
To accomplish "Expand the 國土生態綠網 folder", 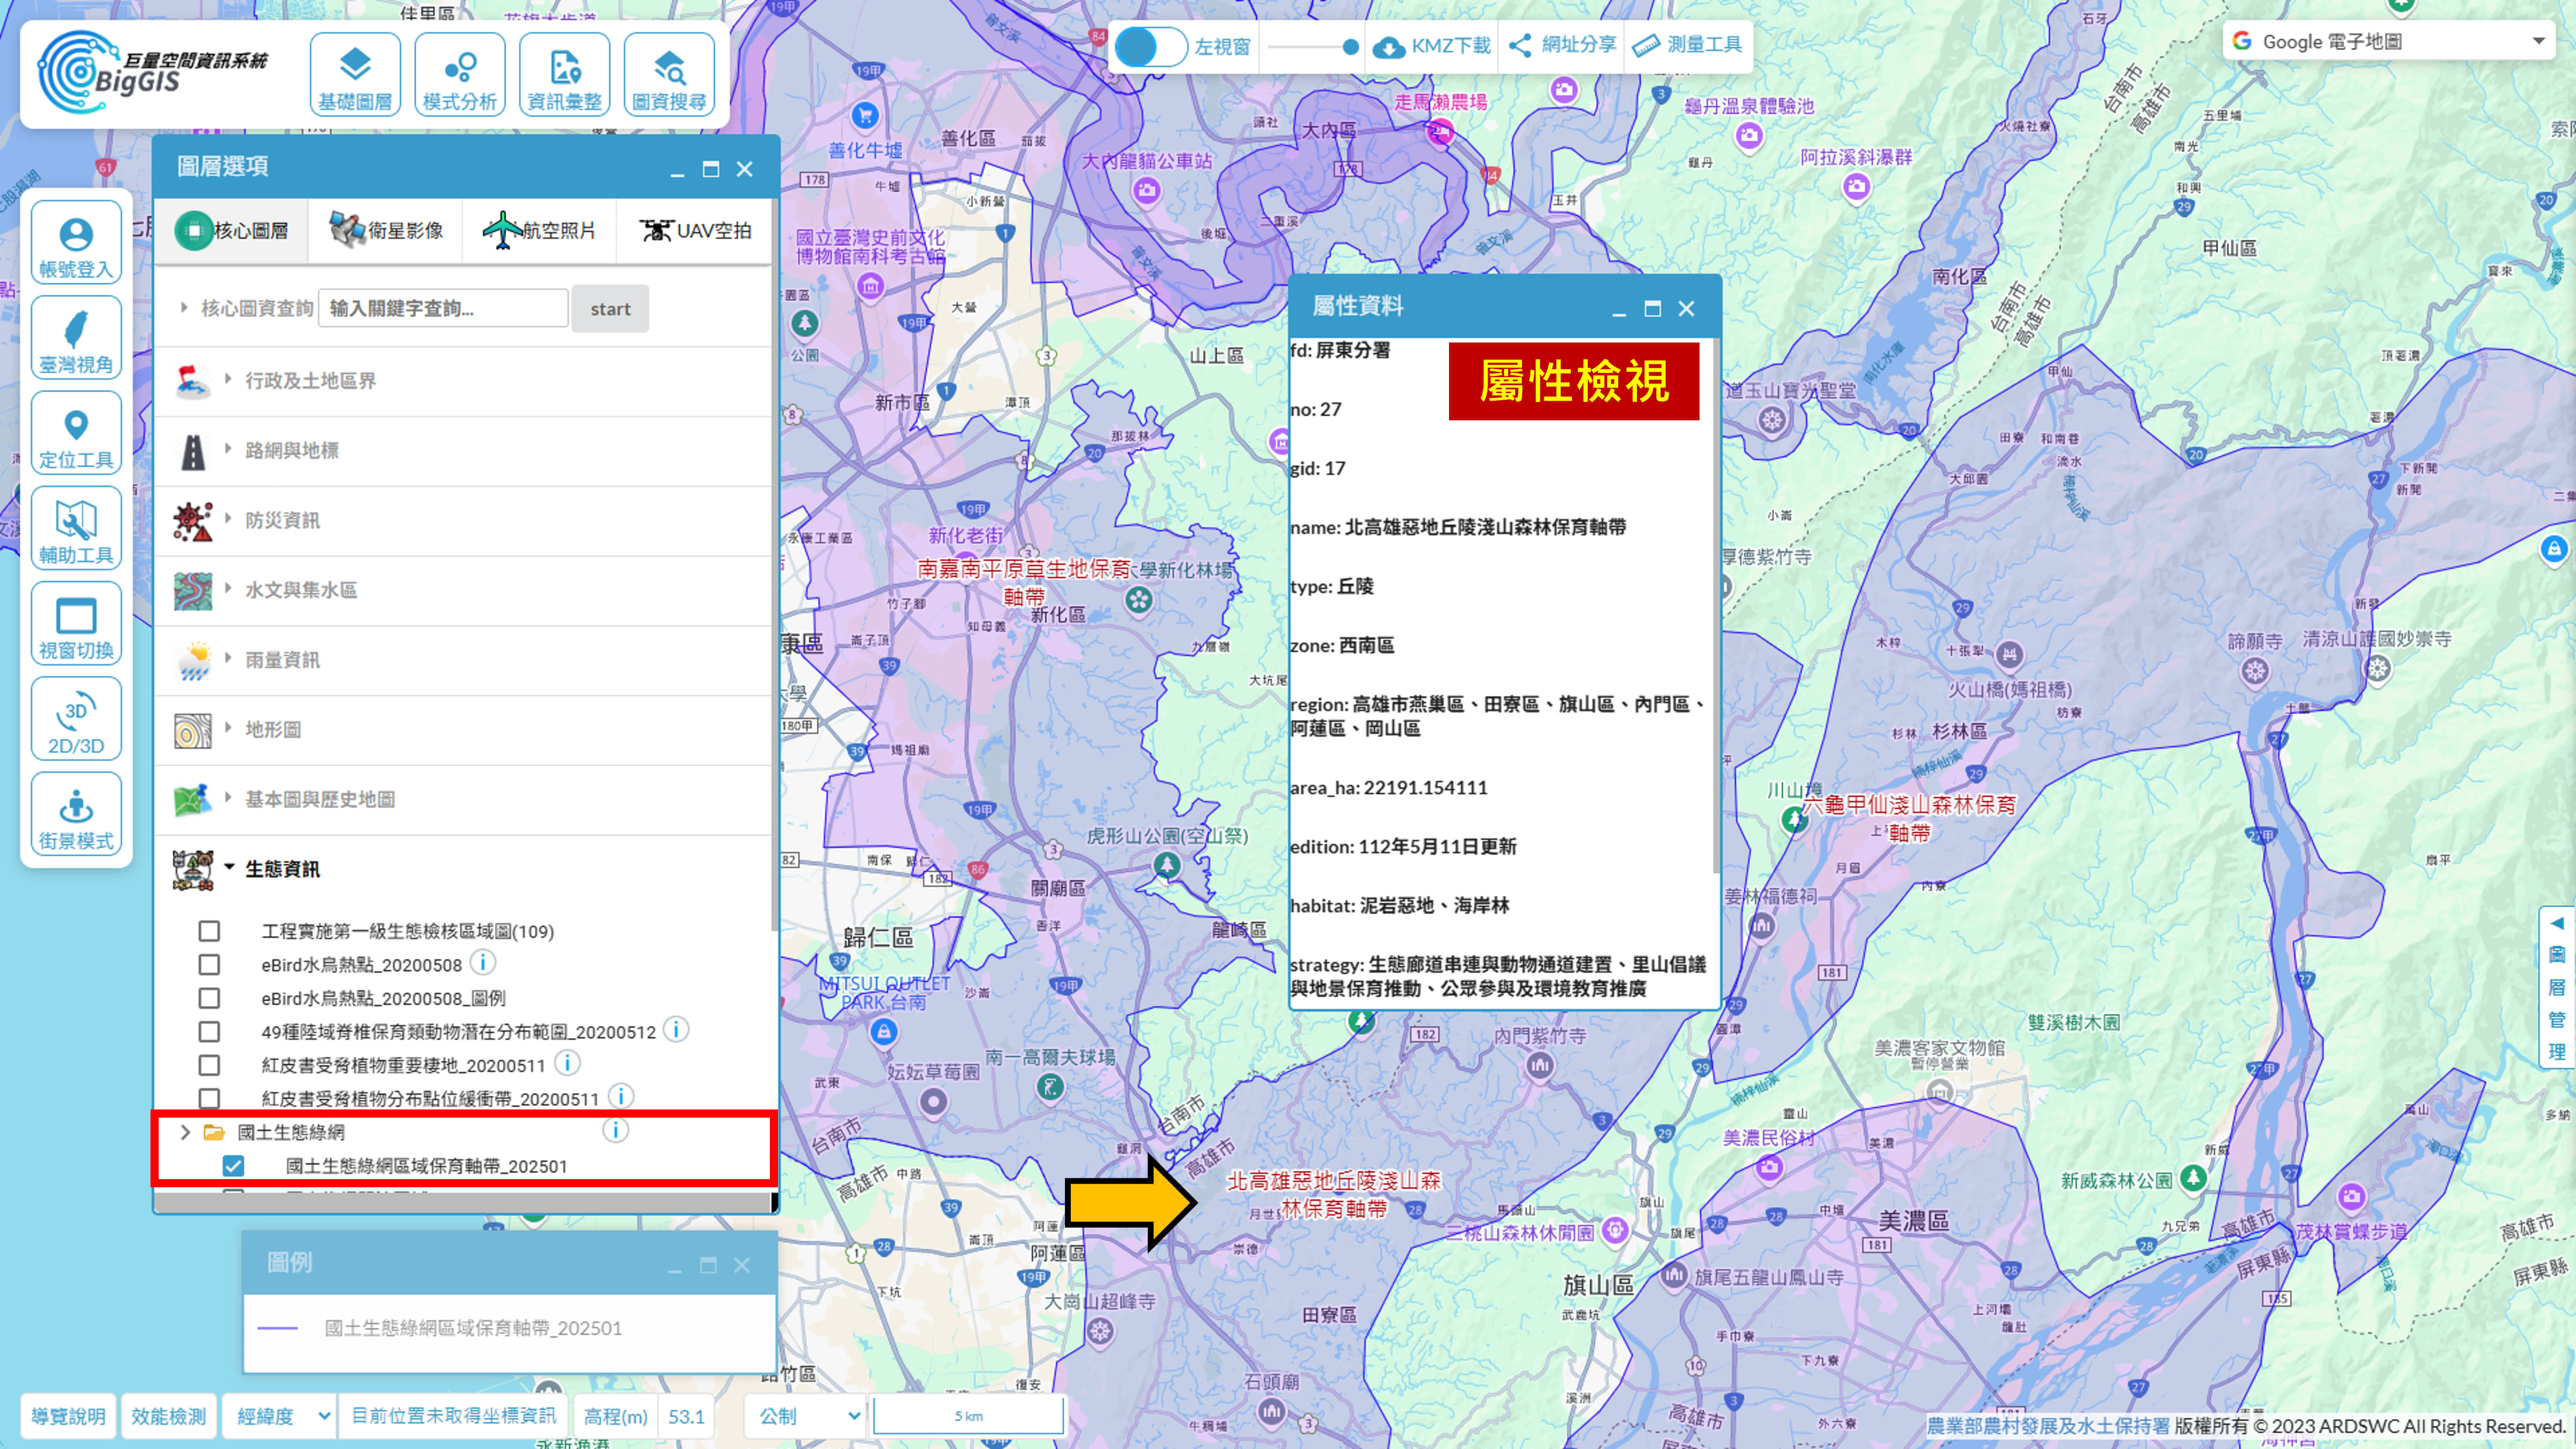I will tap(185, 1132).
